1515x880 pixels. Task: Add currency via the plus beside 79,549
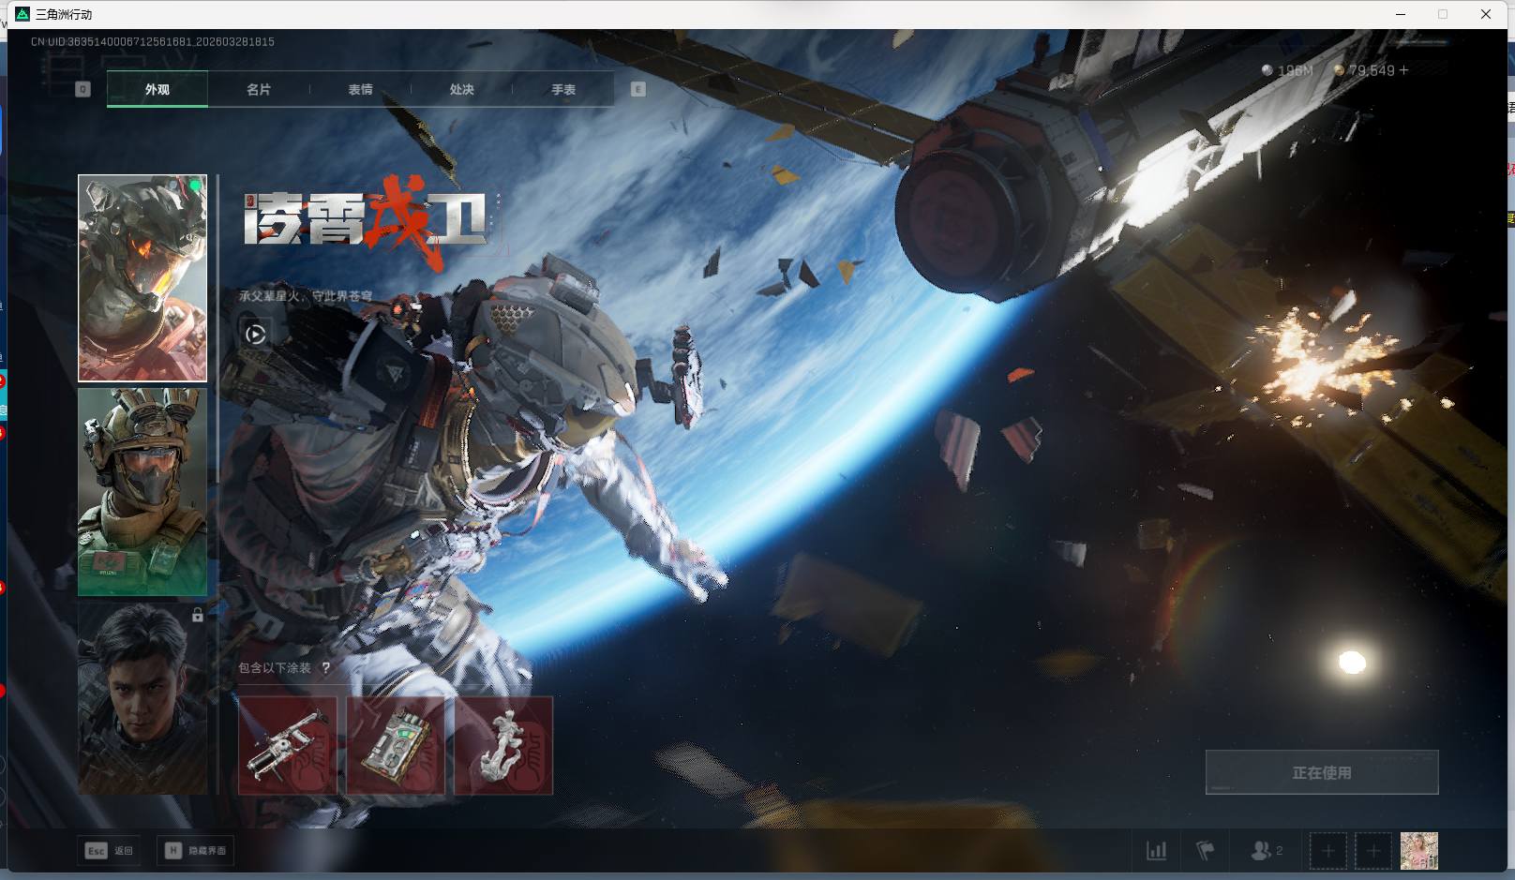pyautogui.click(x=1403, y=70)
